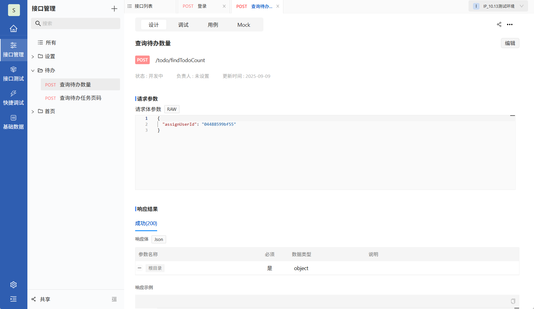534x309 pixels.
Task: Open 基础数据 from the sidebar
Action: 14,122
